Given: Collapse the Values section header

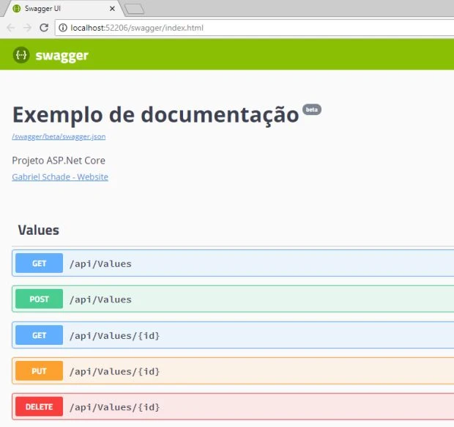Looking at the screenshot, I should pos(39,230).
